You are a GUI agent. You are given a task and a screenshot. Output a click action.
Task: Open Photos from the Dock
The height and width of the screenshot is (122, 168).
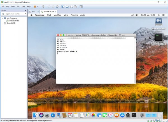tap(94, 115)
